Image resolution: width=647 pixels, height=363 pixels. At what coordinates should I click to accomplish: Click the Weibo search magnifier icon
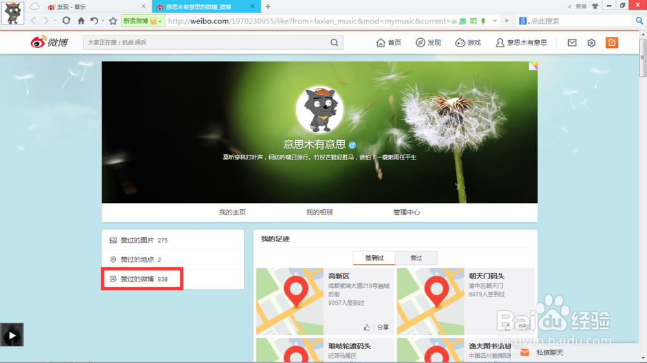(x=334, y=43)
